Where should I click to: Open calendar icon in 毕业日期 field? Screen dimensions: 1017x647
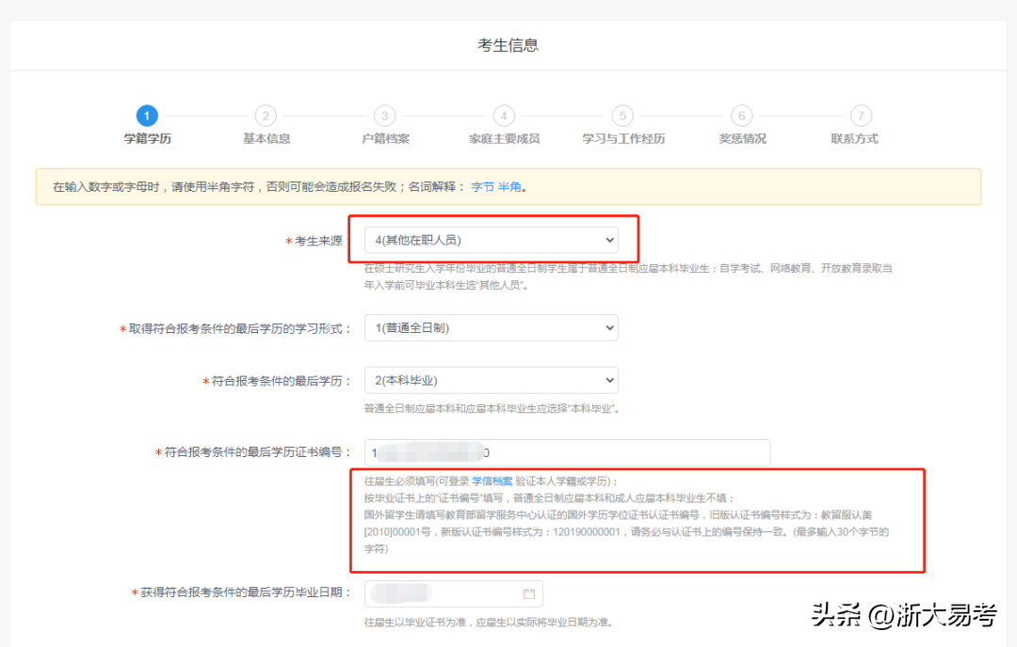pos(528,594)
